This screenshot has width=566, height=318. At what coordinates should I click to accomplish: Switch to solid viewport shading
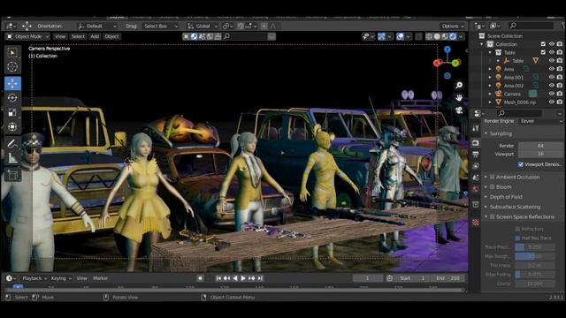(x=437, y=36)
